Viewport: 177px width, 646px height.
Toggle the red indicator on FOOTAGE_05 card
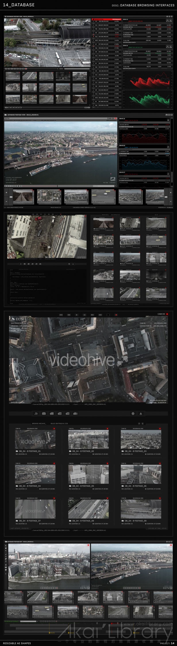pyautogui.click(x=107, y=463)
